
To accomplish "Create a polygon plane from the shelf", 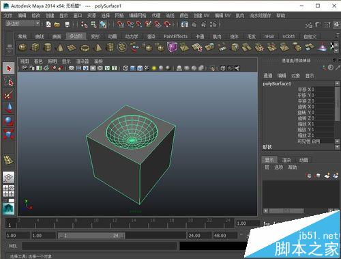I will (72, 47).
